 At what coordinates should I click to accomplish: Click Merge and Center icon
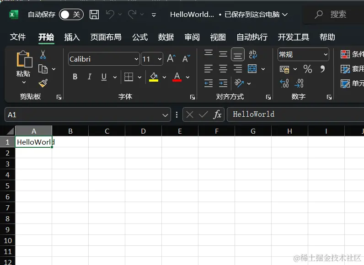[252, 69]
